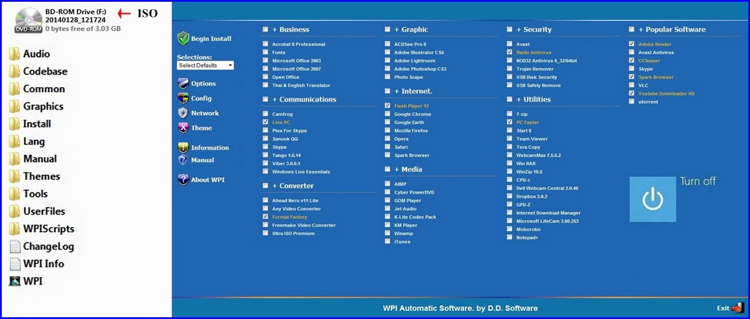Select the Information menu label
Viewport: 750px width, 319px height.
point(210,148)
